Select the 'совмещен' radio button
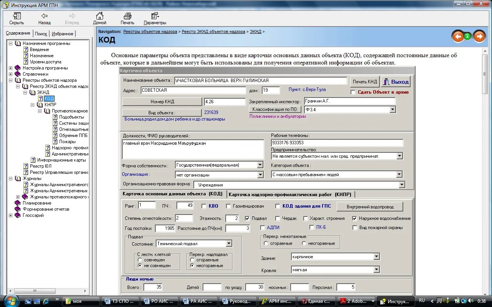 click(x=140, y=260)
